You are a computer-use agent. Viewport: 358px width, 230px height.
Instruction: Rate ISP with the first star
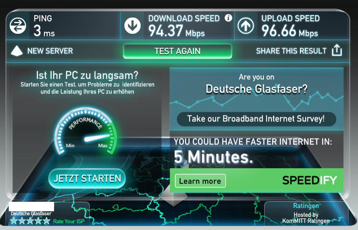pos(14,221)
